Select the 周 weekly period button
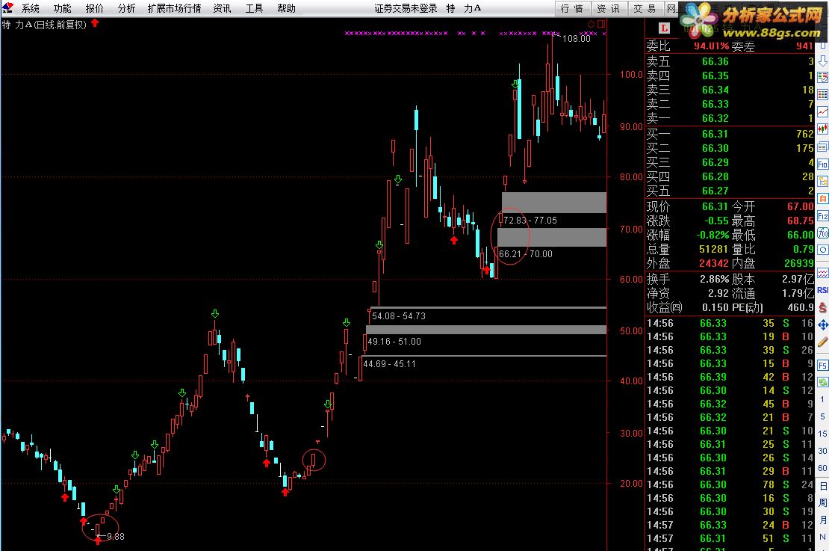The width and height of the screenshot is (829, 551). click(x=823, y=503)
